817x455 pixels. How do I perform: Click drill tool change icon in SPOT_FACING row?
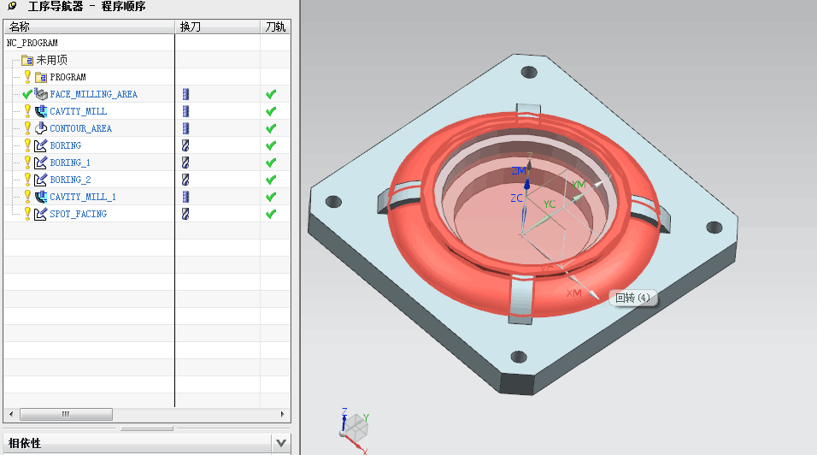[185, 214]
